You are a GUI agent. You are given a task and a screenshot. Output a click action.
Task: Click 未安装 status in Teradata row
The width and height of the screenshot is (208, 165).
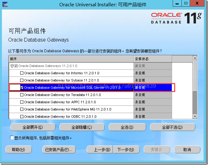pyautogui.click(x=140, y=95)
